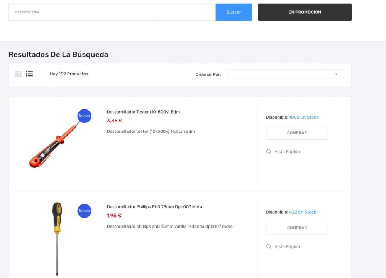Open the En Promoción section
This screenshot has height=278, width=386.
[x=305, y=12]
